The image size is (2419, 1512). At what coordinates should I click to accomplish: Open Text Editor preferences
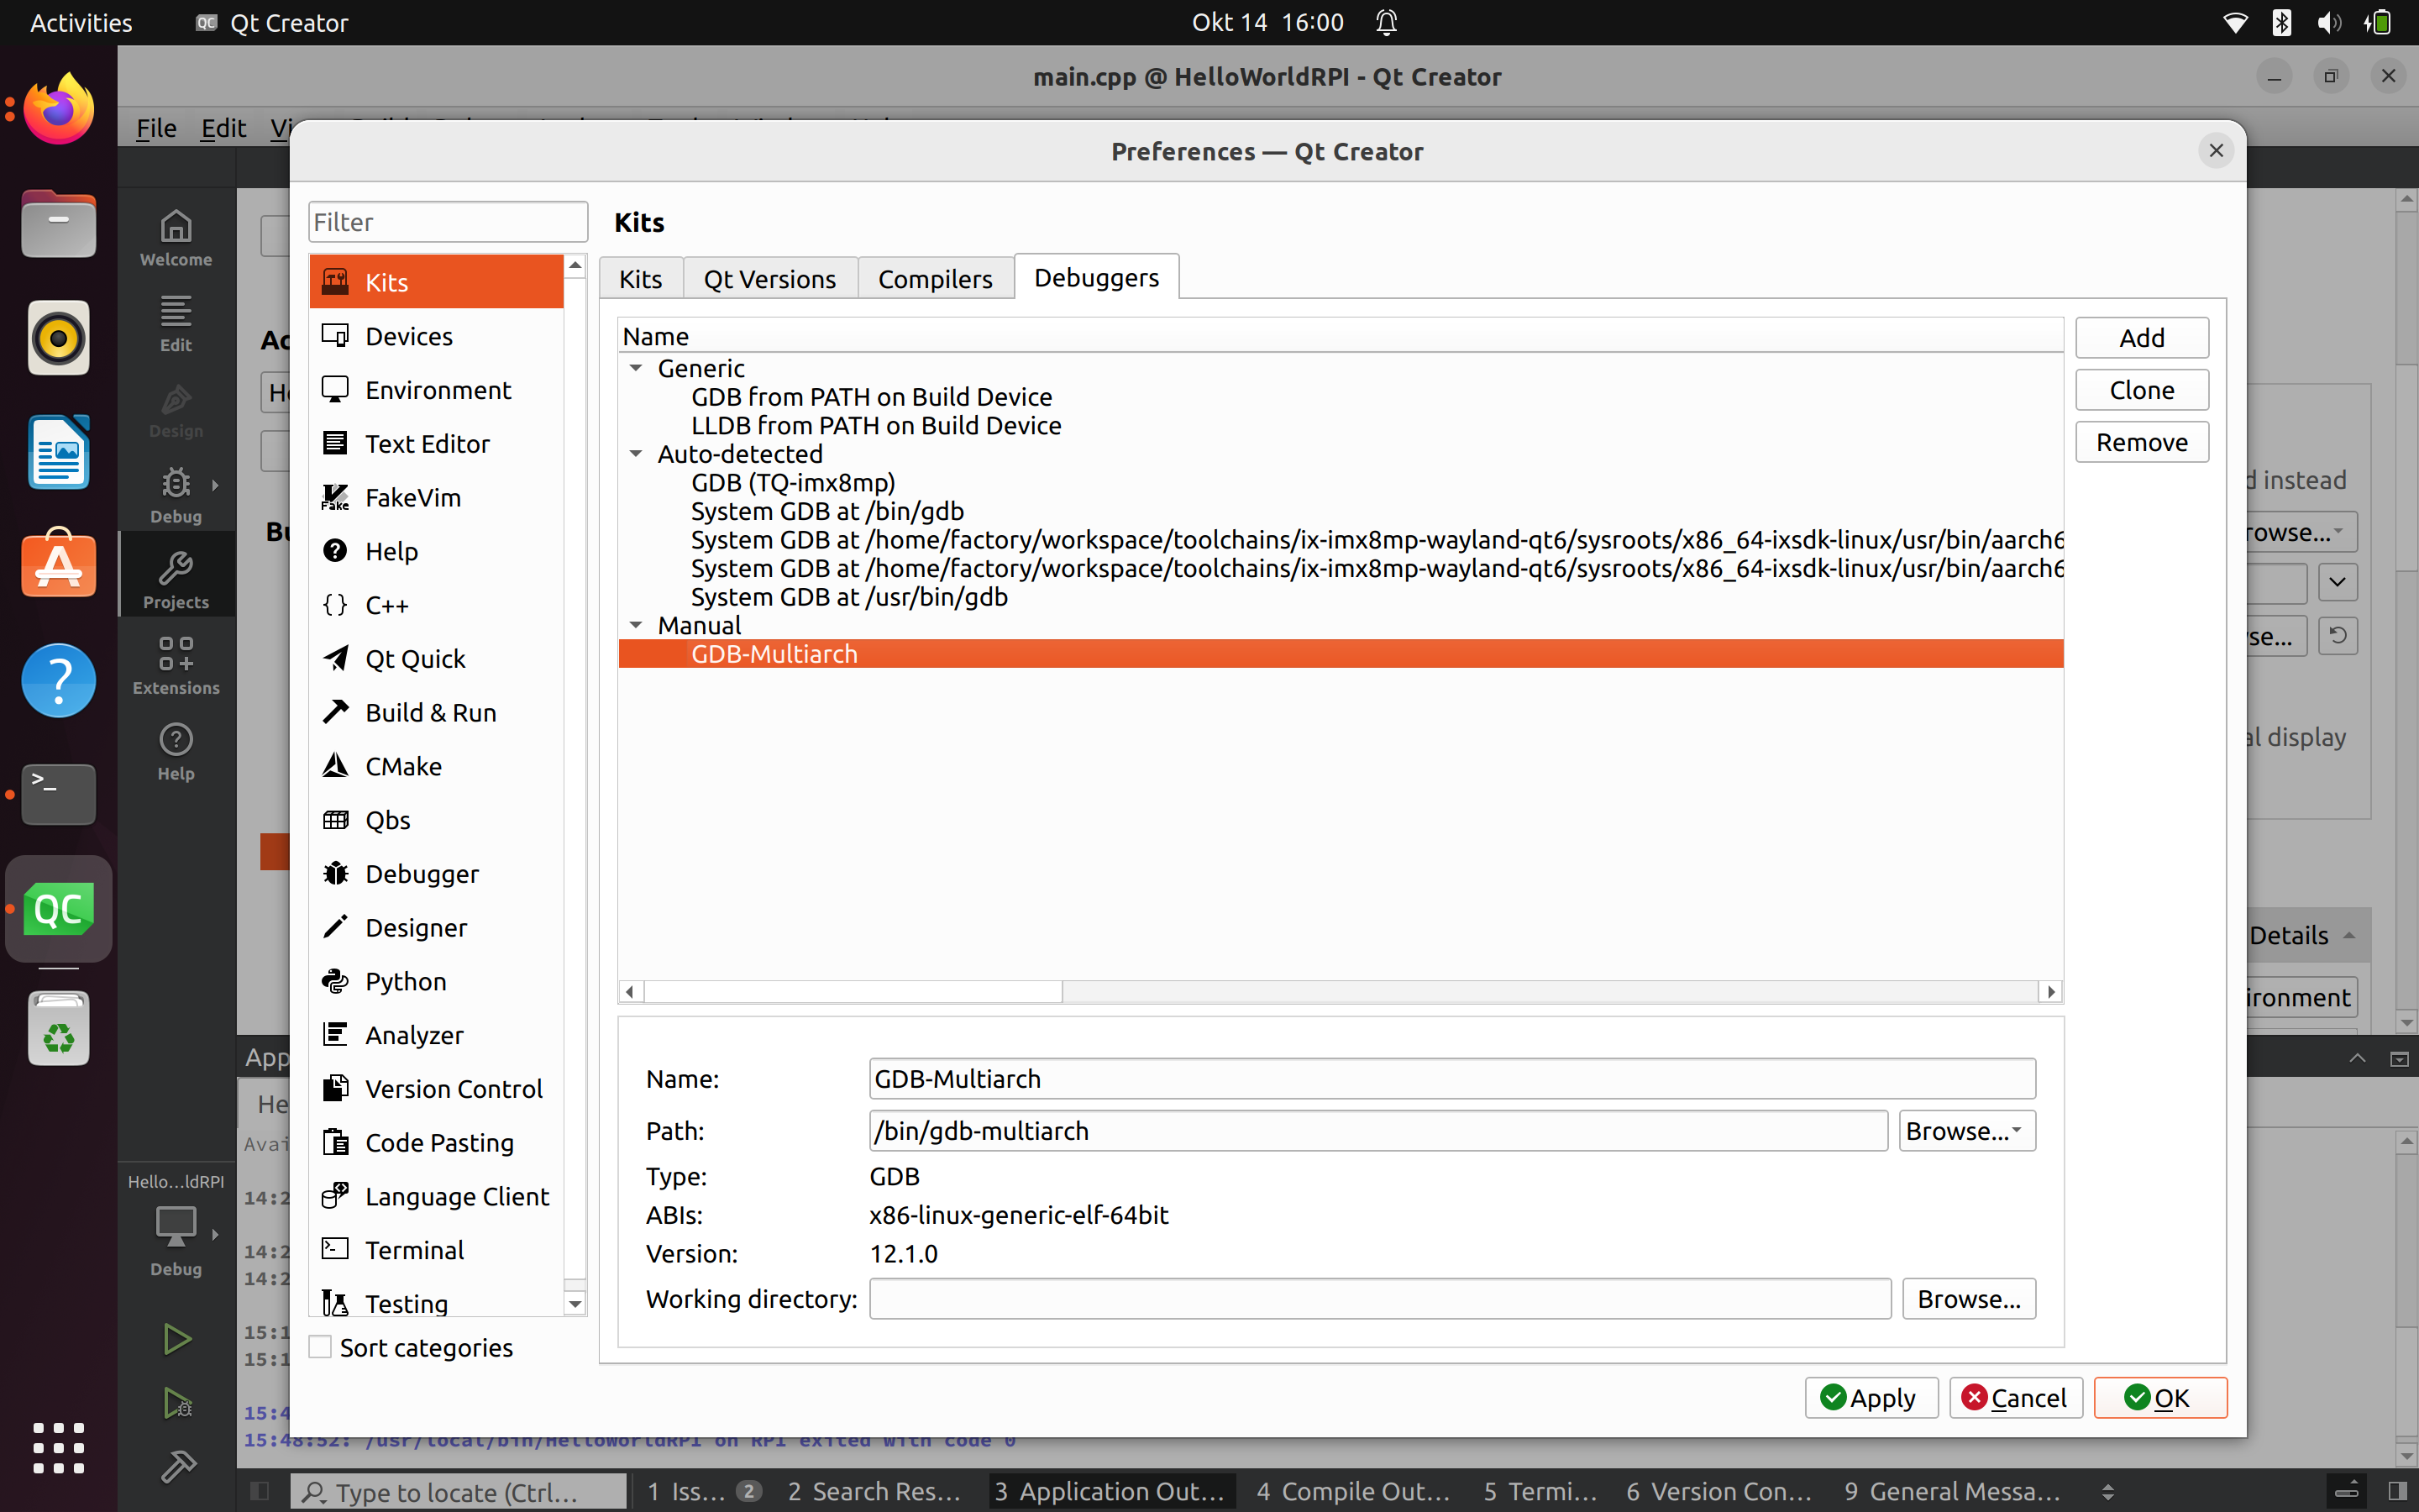pyautogui.click(x=436, y=444)
